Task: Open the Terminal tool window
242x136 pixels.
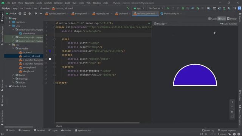Action: click(39, 130)
